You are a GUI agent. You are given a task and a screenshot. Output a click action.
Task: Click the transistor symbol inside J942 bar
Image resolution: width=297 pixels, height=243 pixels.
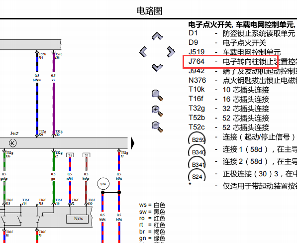click(x=13, y=143)
